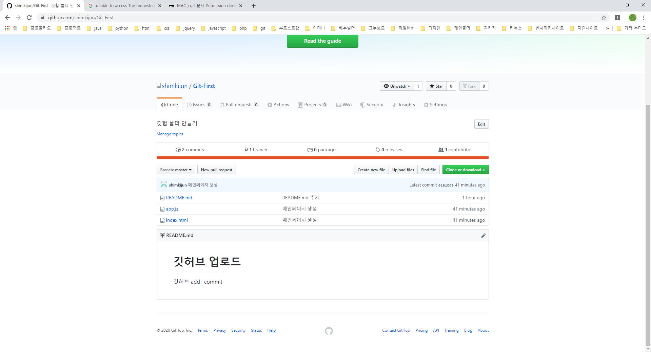
Task: Reload the page with the refresh icon
Action: pos(29,18)
